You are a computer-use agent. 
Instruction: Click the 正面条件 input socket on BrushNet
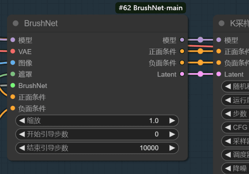[13, 97]
